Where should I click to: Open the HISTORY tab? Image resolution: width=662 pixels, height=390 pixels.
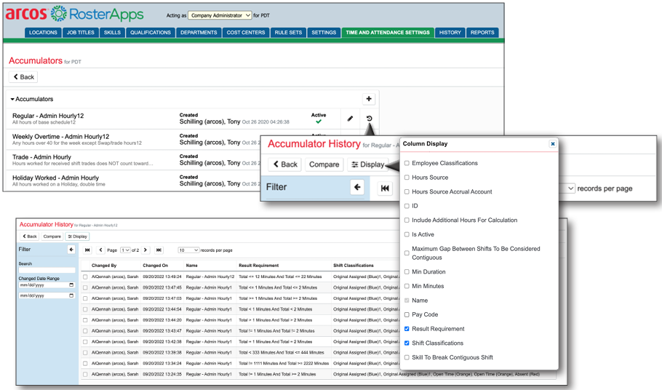tap(450, 33)
